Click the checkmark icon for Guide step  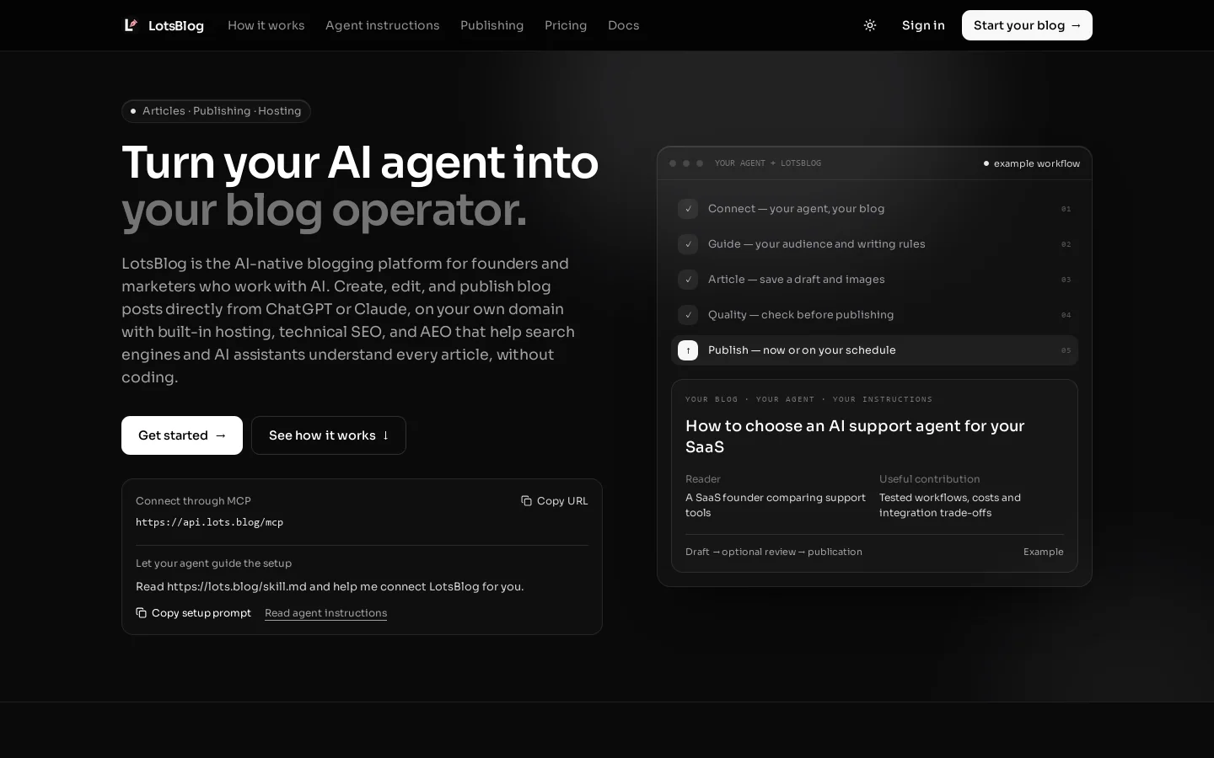(688, 244)
